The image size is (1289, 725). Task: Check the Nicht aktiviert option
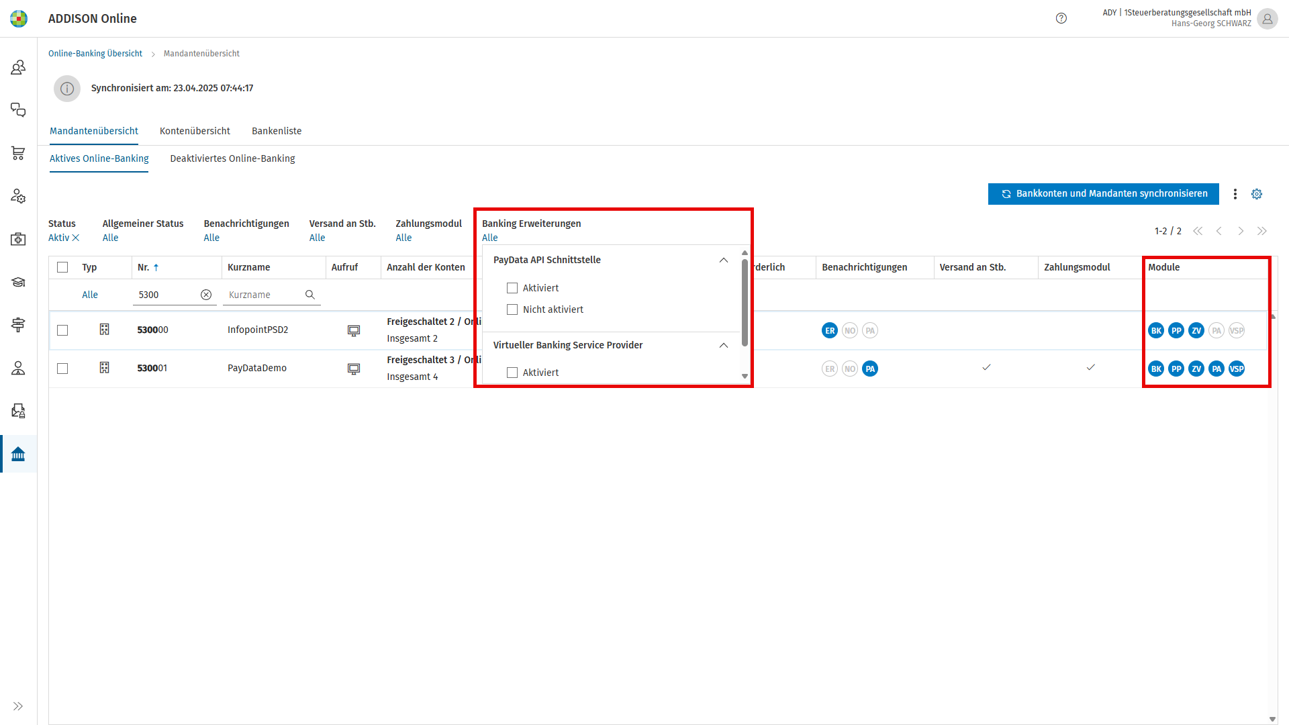[x=512, y=309]
